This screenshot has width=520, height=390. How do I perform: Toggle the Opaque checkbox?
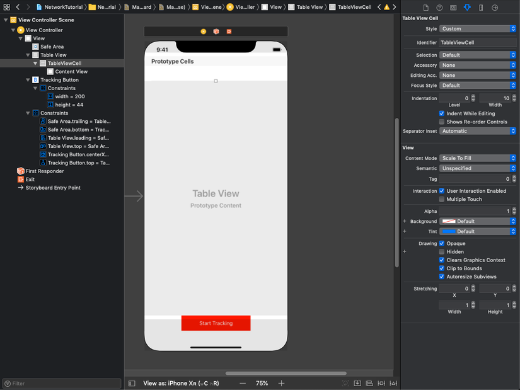441,243
